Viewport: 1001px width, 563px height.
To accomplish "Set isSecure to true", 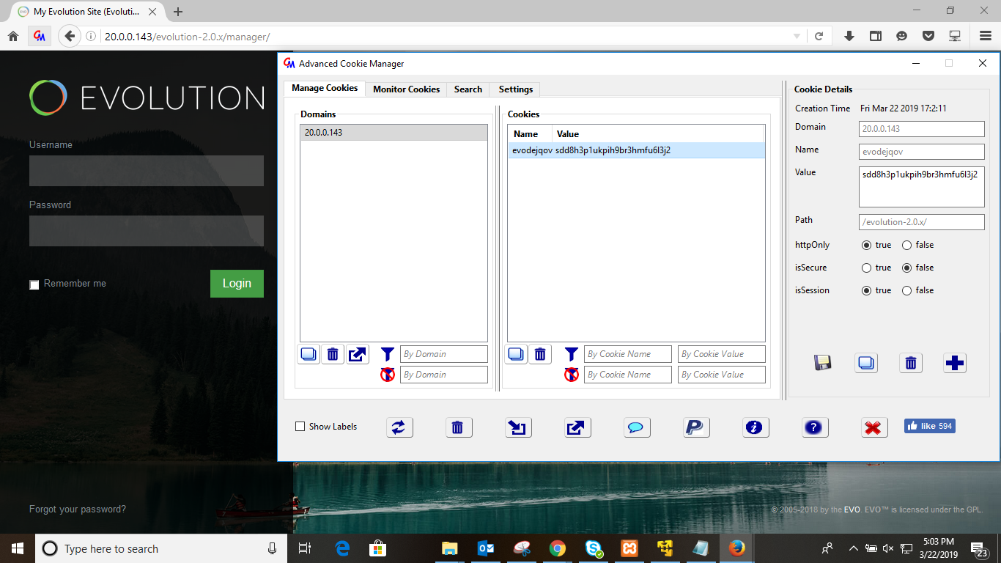I will point(867,268).
